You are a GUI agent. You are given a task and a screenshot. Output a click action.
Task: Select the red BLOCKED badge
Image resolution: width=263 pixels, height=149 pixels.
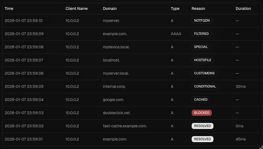(x=202, y=113)
